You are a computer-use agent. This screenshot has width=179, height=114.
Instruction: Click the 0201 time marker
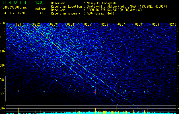pyautogui.click(x=19, y=25)
